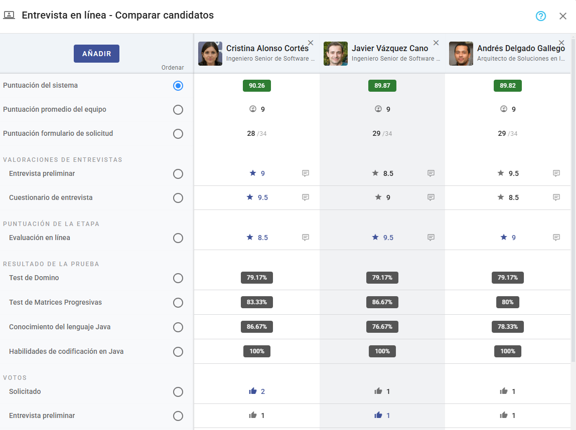Click thumbs-up icon for Javier's Entrevista preliminar votes

pyautogui.click(x=378, y=415)
